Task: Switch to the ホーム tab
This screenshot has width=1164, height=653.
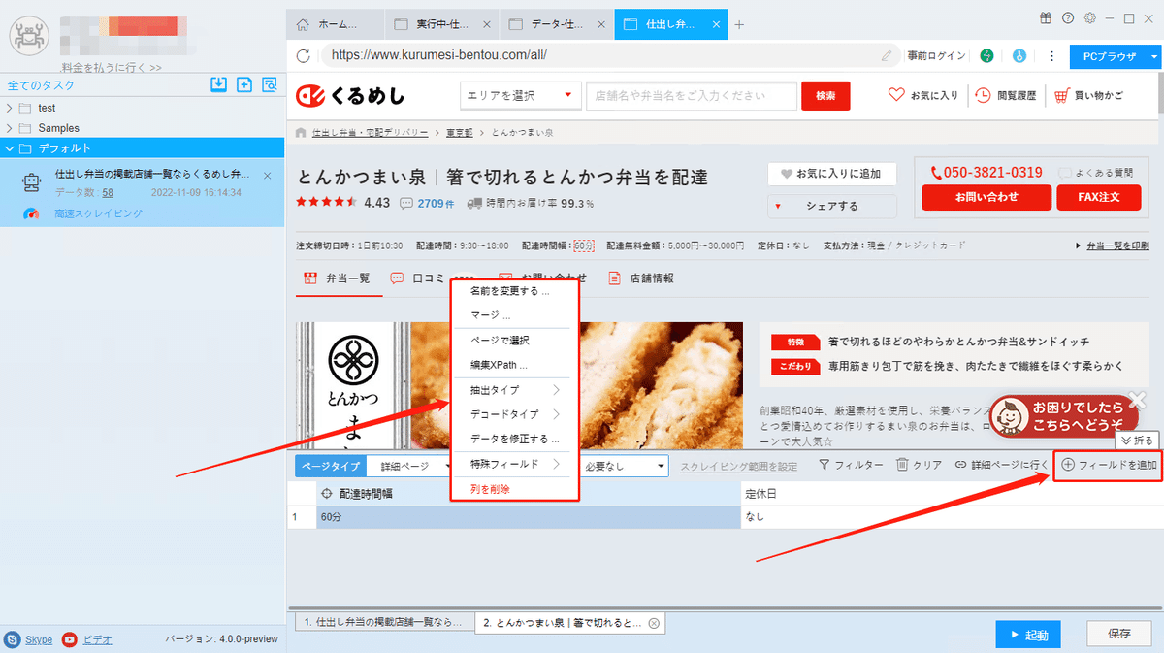Action: [x=335, y=24]
